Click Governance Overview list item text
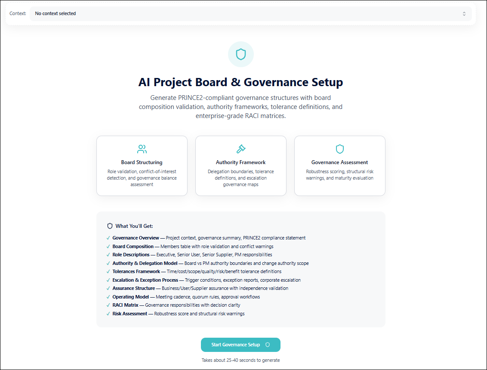 click(209, 238)
